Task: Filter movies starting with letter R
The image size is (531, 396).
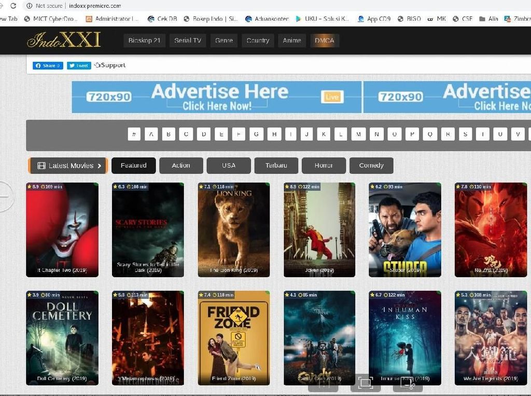Action: click(448, 134)
